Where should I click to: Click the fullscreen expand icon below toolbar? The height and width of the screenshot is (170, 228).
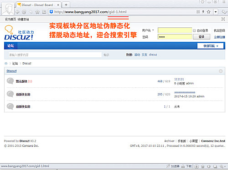click(223, 19)
